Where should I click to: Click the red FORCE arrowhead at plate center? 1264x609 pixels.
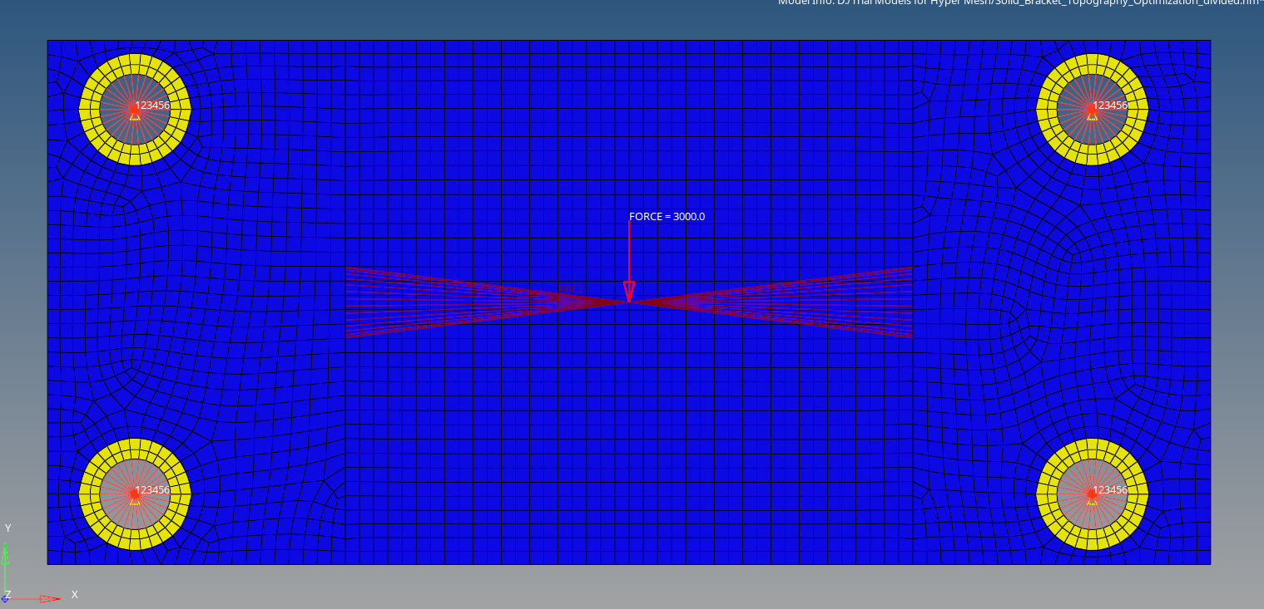(630, 292)
